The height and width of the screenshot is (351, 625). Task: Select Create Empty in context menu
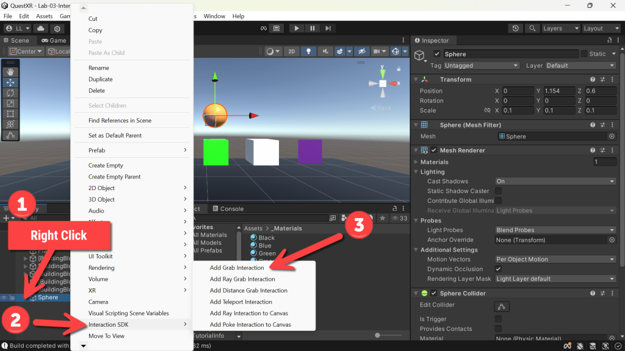pos(106,166)
